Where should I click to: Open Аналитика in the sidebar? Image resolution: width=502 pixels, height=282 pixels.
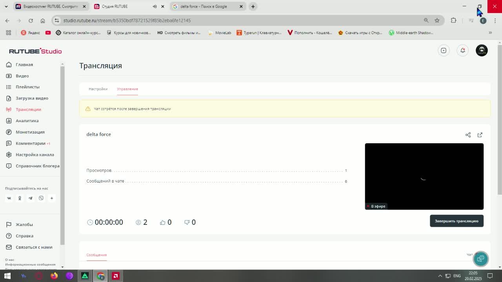pos(27,121)
